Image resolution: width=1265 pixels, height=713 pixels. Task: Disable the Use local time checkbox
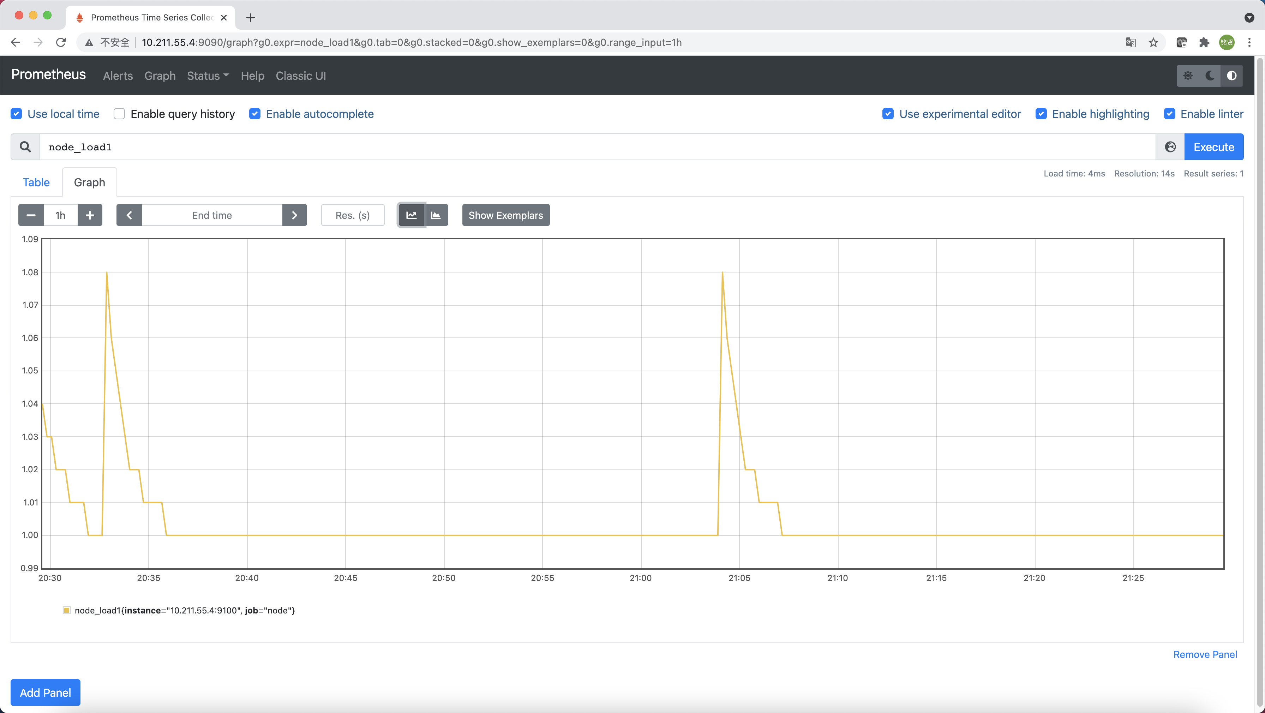[x=16, y=114]
